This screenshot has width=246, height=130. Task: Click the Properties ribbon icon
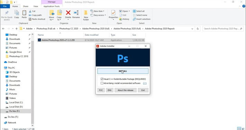click(x=113, y=13)
